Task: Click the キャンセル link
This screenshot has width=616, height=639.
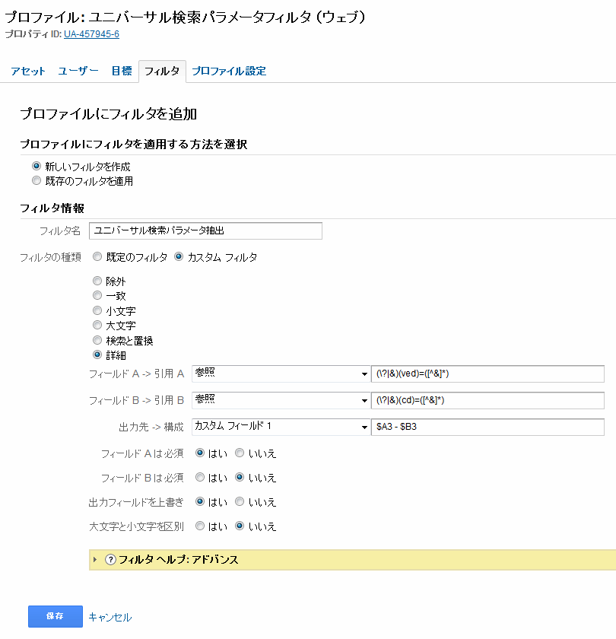Action: click(x=110, y=617)
